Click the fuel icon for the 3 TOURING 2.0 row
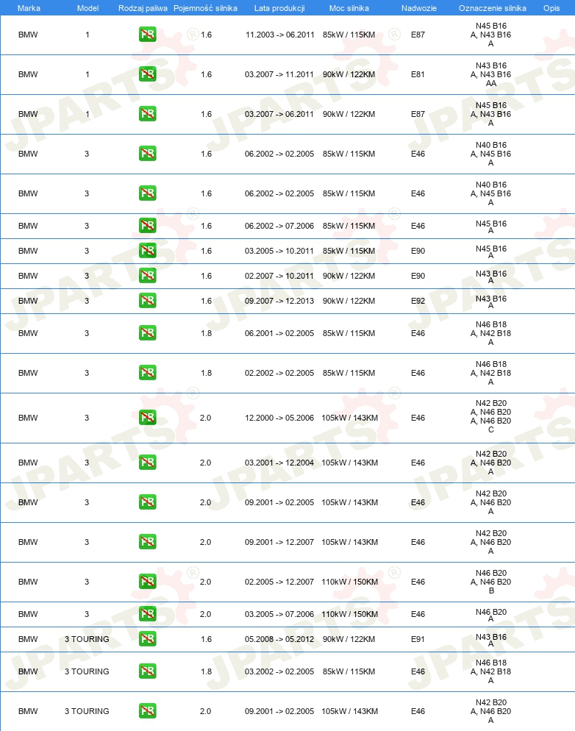 coord(147,711)
